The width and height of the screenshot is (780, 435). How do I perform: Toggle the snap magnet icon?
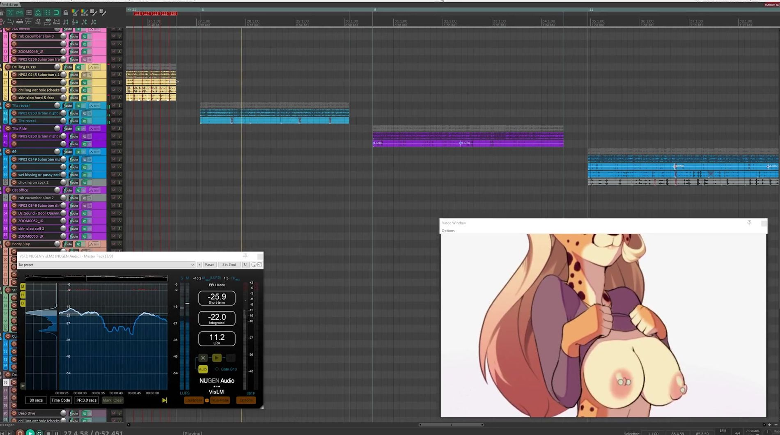pos(56,13)
